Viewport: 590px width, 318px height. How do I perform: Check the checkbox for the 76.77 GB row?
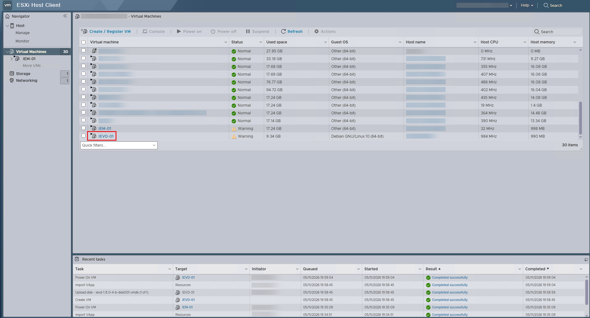pyautogui.click(x=83, y=82)
